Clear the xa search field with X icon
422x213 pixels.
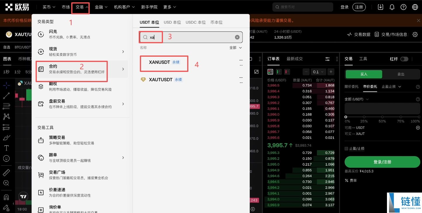tap(237, 37)
